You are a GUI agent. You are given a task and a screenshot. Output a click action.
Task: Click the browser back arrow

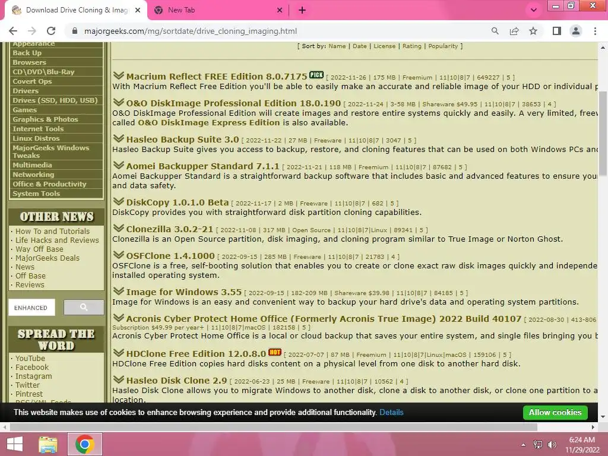pos(13,31)
